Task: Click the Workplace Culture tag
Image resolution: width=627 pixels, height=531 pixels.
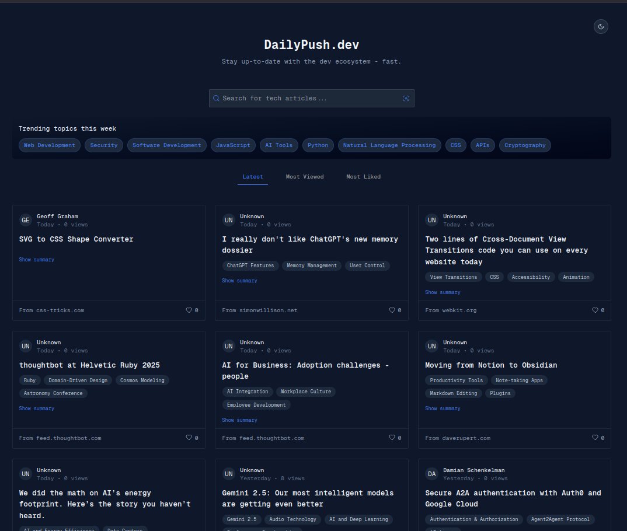Action: (306, 392)
